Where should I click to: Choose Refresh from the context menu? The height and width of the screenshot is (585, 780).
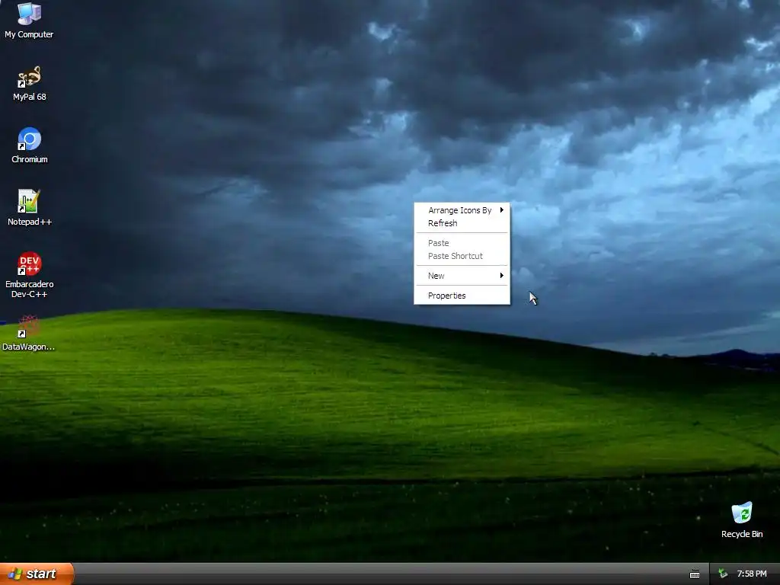pyautogui.click(x=462, y=223)
